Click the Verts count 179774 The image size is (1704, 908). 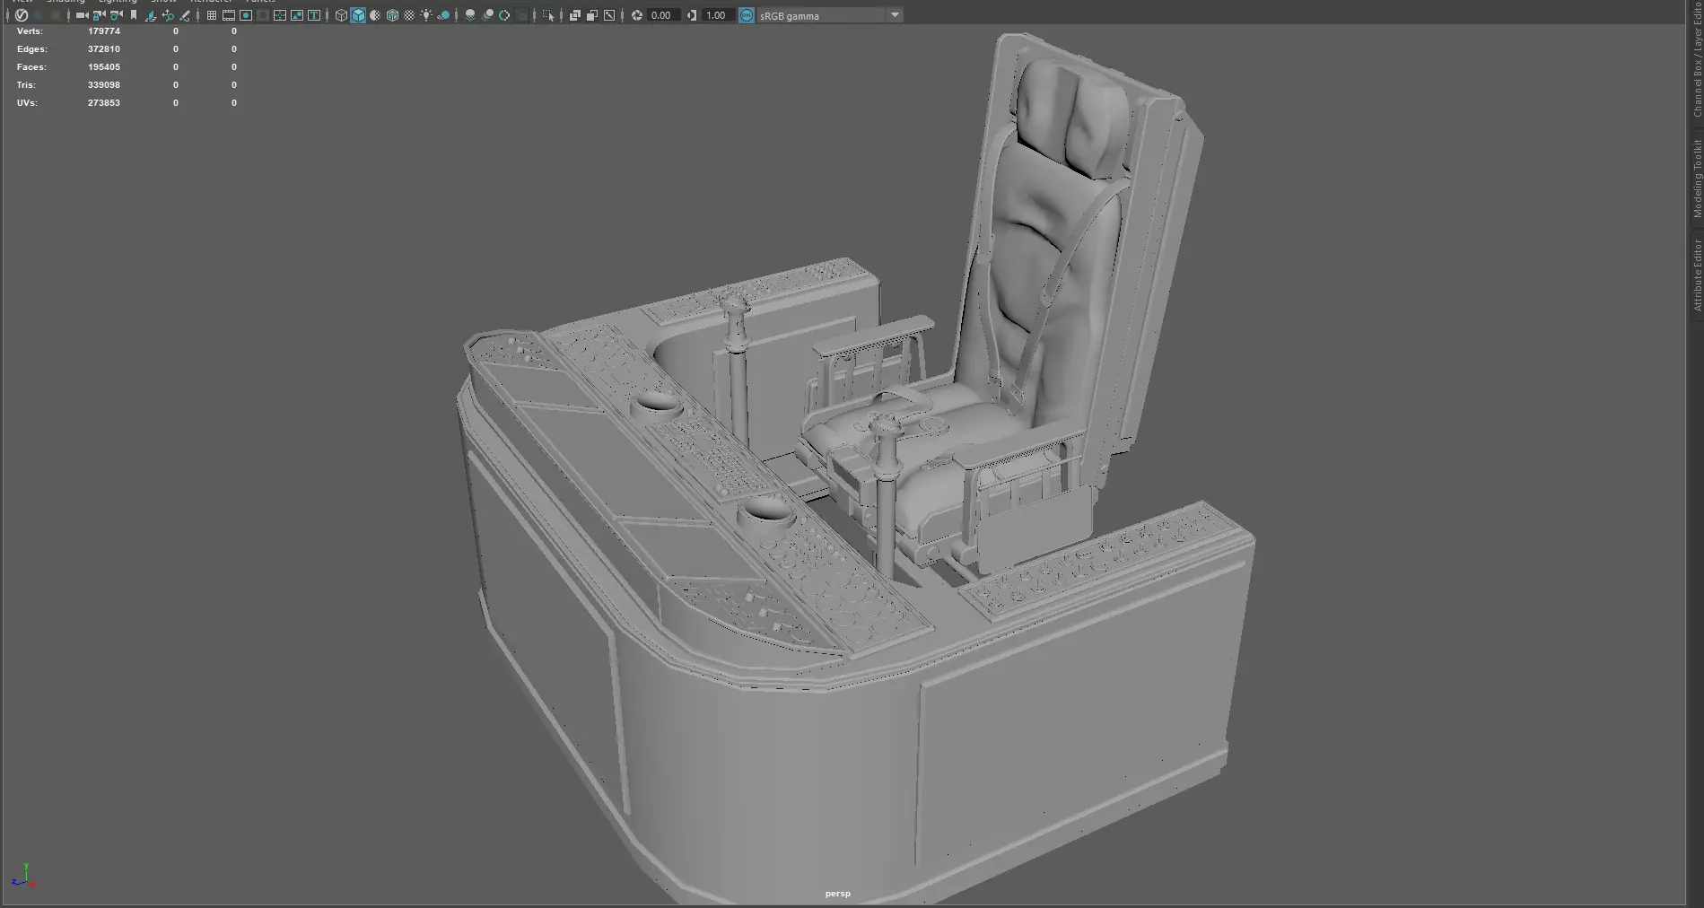click(104, 31)
